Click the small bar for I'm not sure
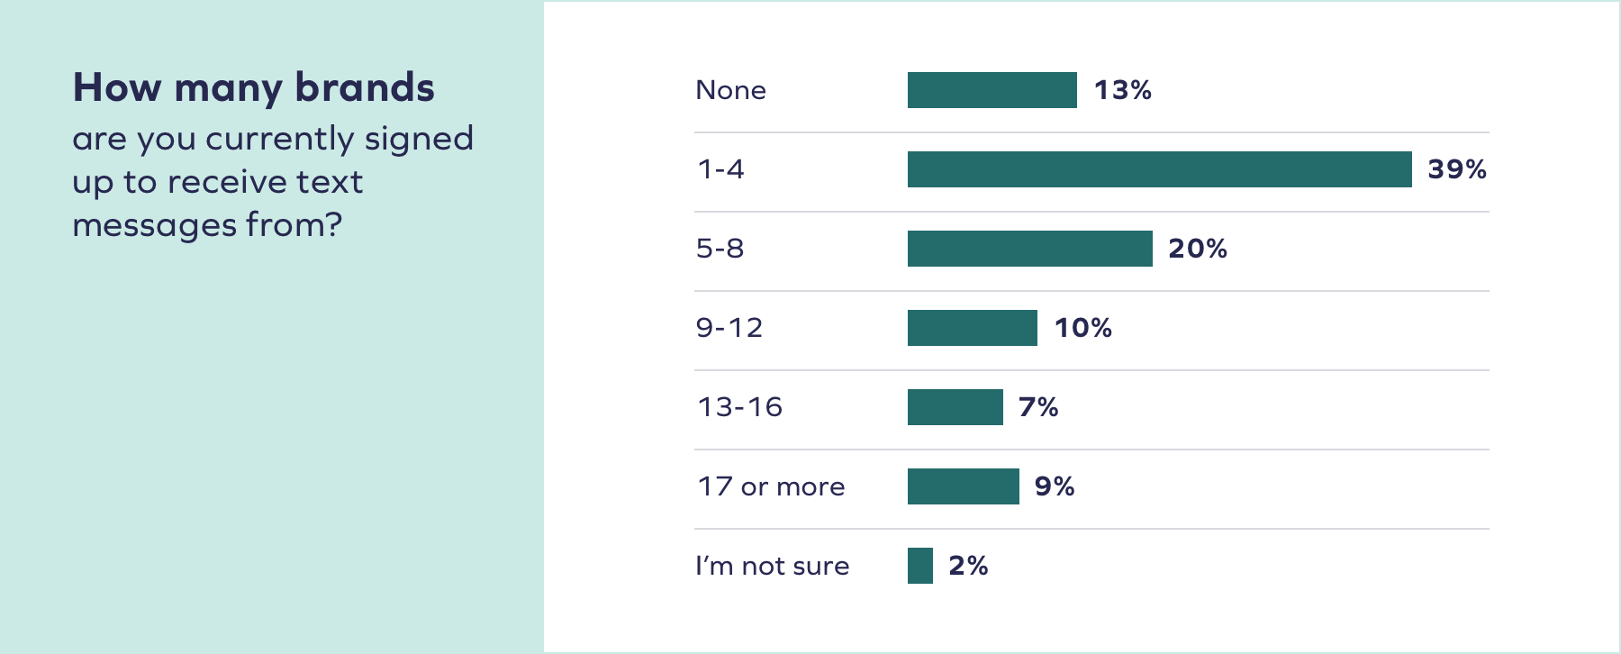 pos(919,566)
